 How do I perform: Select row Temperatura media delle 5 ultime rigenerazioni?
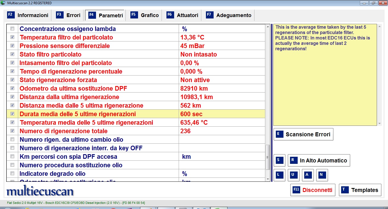[136, 122]
